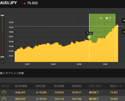
Task: Click the 終了 label in green zone
Action: tap(108, 18)
